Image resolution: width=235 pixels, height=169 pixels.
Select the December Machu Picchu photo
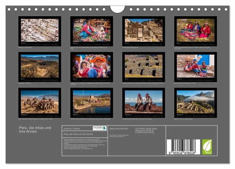pos(196,102)
